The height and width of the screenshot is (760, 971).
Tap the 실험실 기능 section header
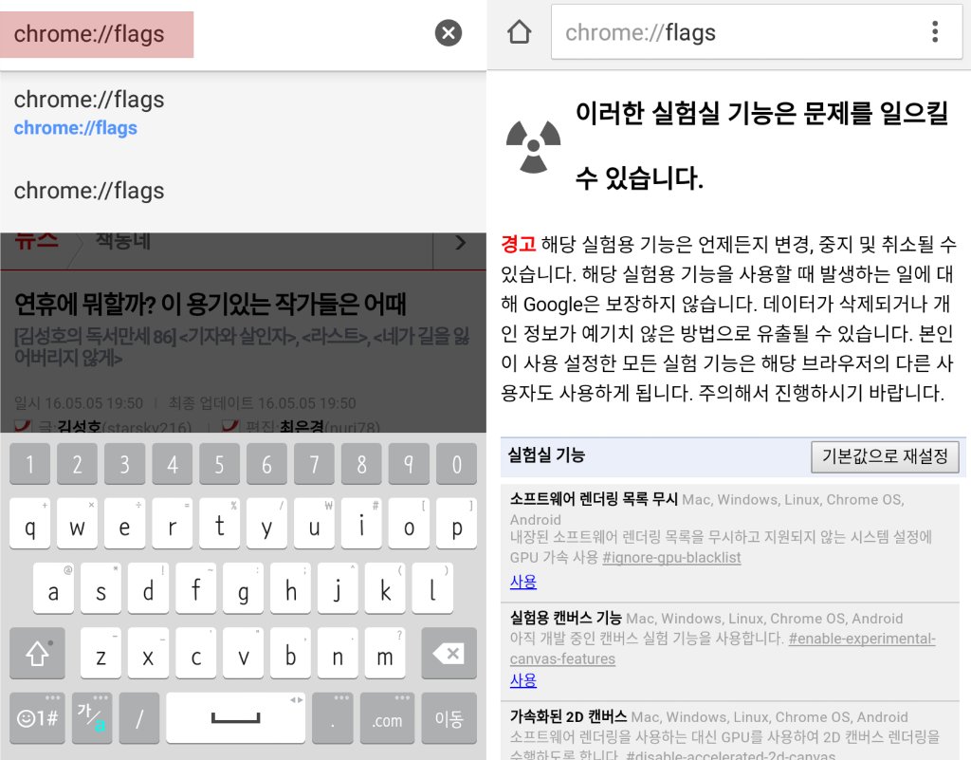point(546,455)
